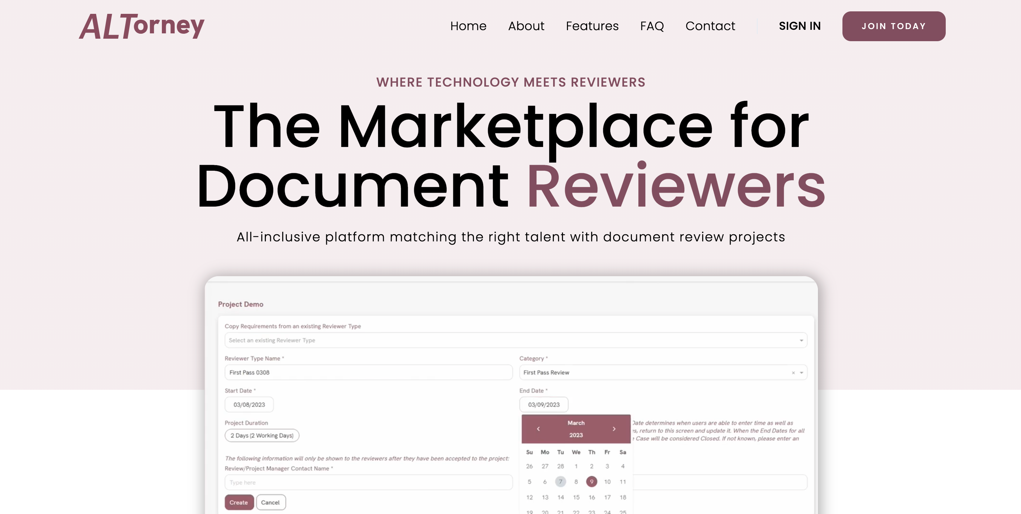This screenshot has width=1021, height=514.
Task: Click the ALTorney logo
Action: [x=142, y=26]
